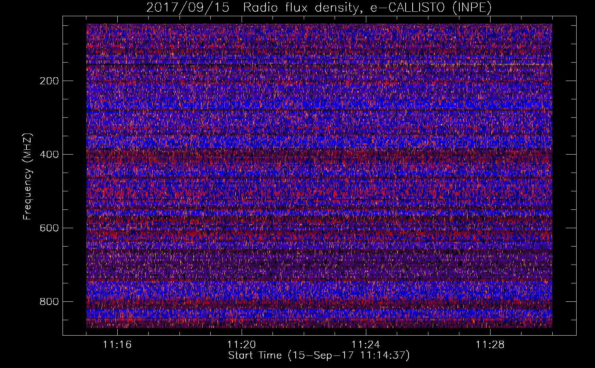Image resolution: width=595 pixels, height=368 pixels.
Task: Click the "400" frequency tick label
Action: 49,155
